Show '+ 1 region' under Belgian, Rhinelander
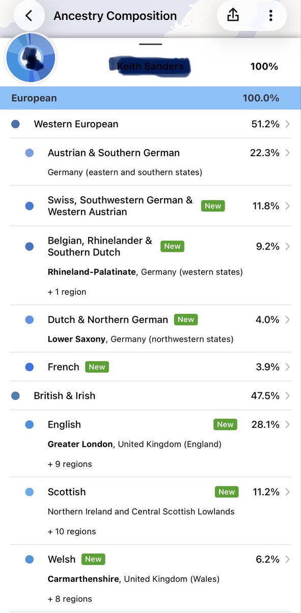301x613 pixels. pyautogui.click(x=67, y=292)
